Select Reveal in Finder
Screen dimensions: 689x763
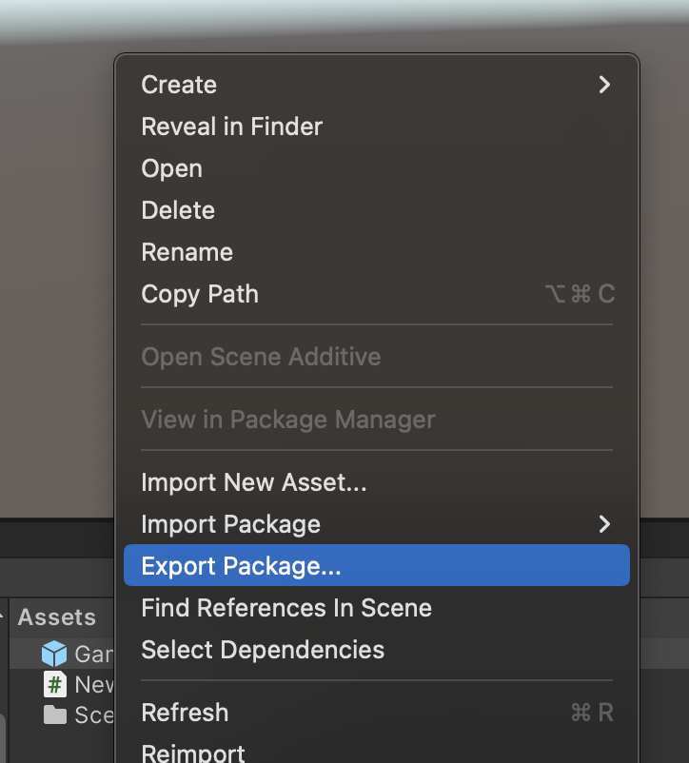coord(231,127)
